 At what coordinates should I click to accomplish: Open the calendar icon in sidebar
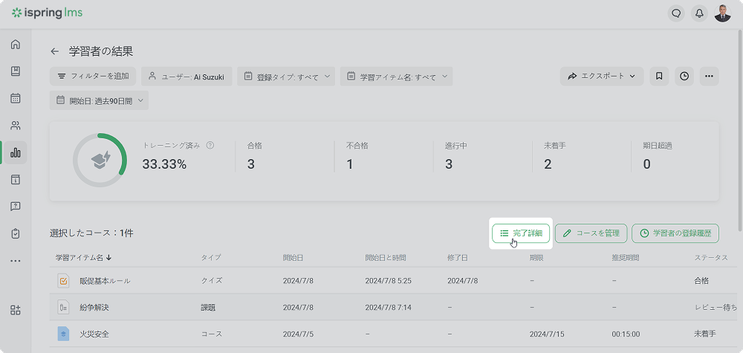pos(16,98)
